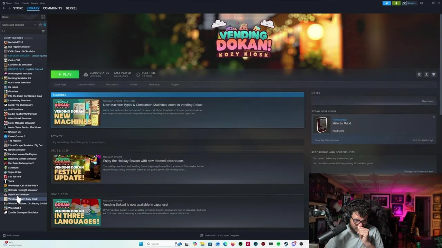Open Discord from the taskbar
Image resolution: width=442 pixels, height=248 pixels.
coord(294,244)
